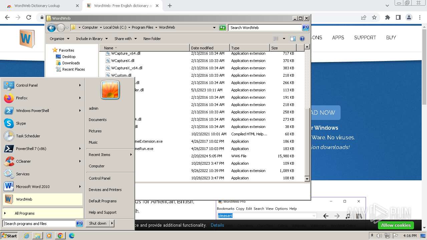Click the user account picture

coord(110,90)
